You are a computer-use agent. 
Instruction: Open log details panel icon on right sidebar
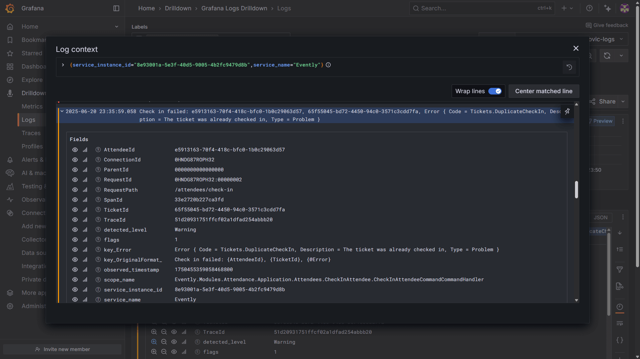(620, 286)
